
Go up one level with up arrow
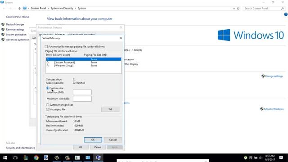[x=19, y=9]
